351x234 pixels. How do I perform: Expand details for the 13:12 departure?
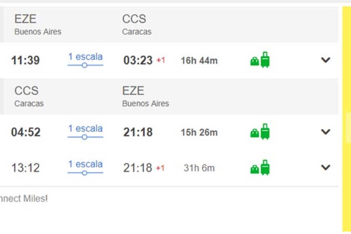pos(325,167)
